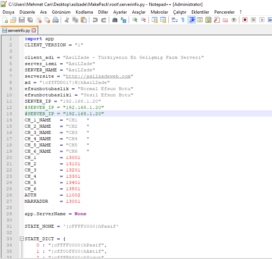Place cursor on CLIENT_VERSION line
272x259 pixels.
tap(54, 45)
